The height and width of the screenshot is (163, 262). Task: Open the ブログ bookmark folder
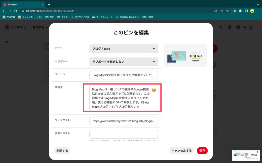[62, 17]
